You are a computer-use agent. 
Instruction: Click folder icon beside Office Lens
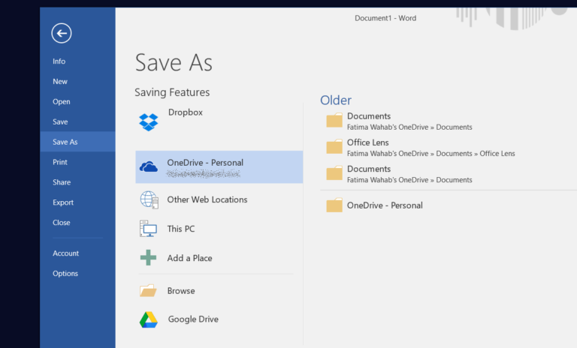click(334, 146)
